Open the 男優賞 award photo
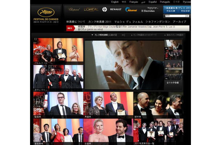 tap(108, 105)
